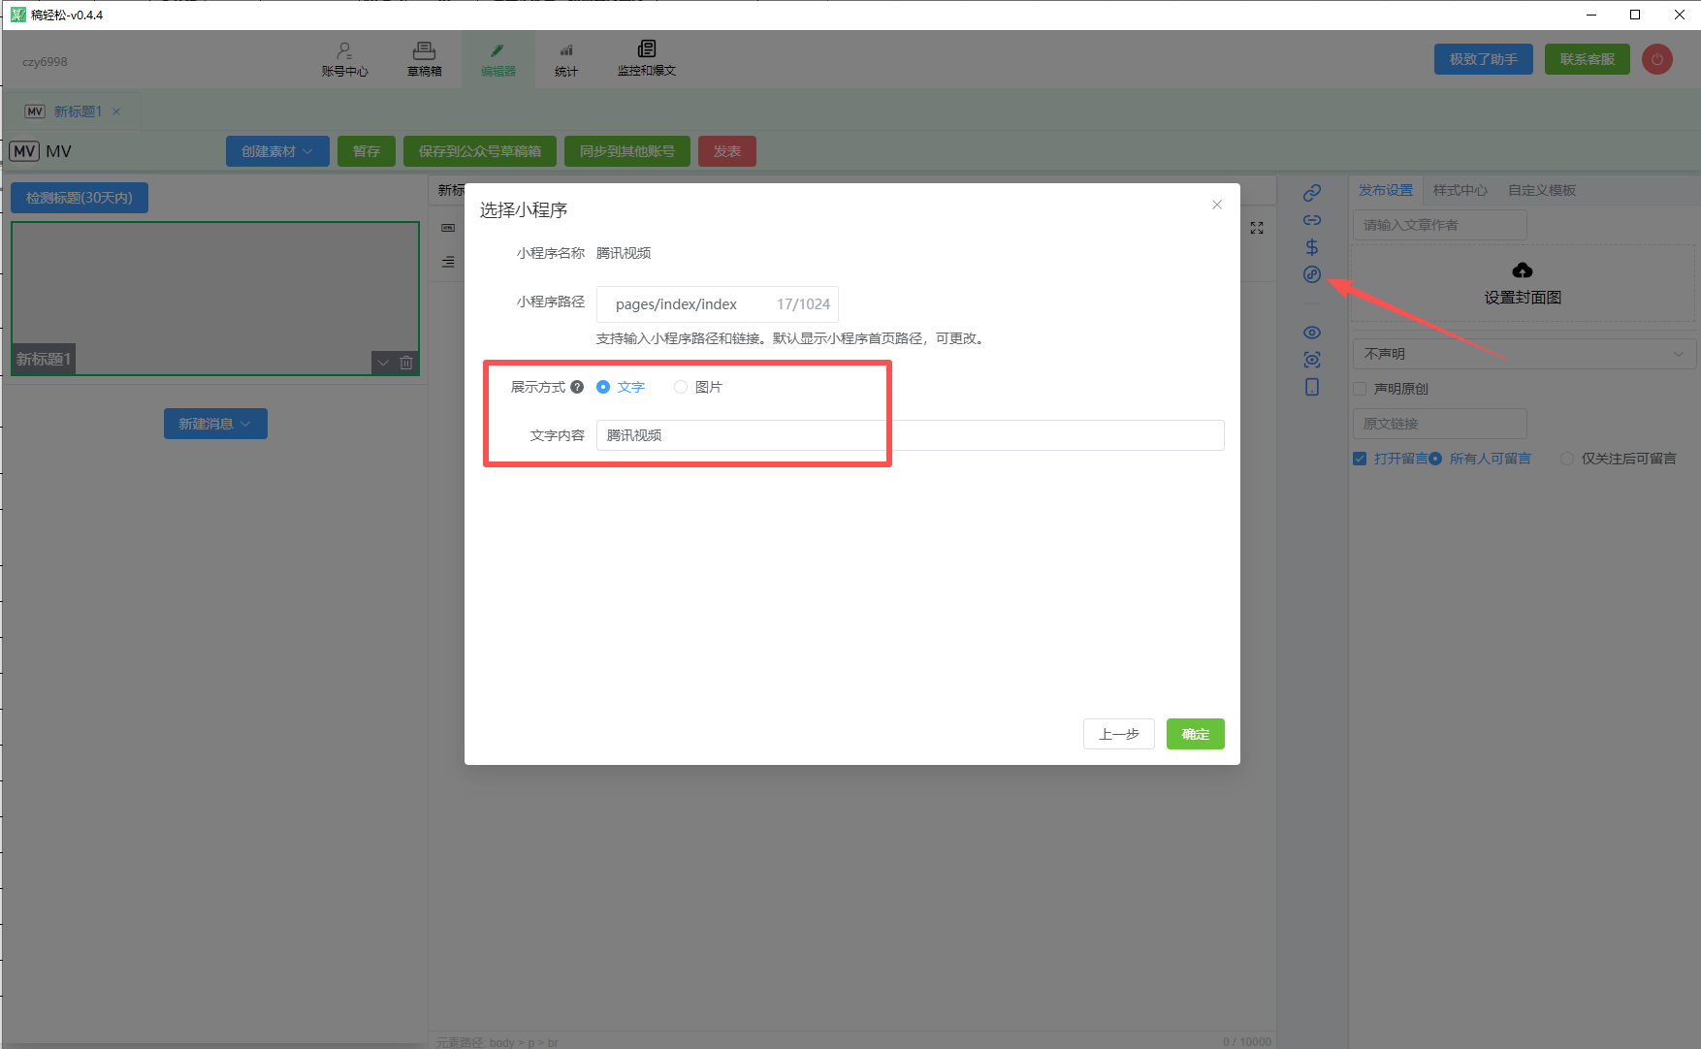Click the fullscreen expand icon in the editor
Viewport: 1701px width, 1049px height.
pyautogui.click(x=1257, y=228)
